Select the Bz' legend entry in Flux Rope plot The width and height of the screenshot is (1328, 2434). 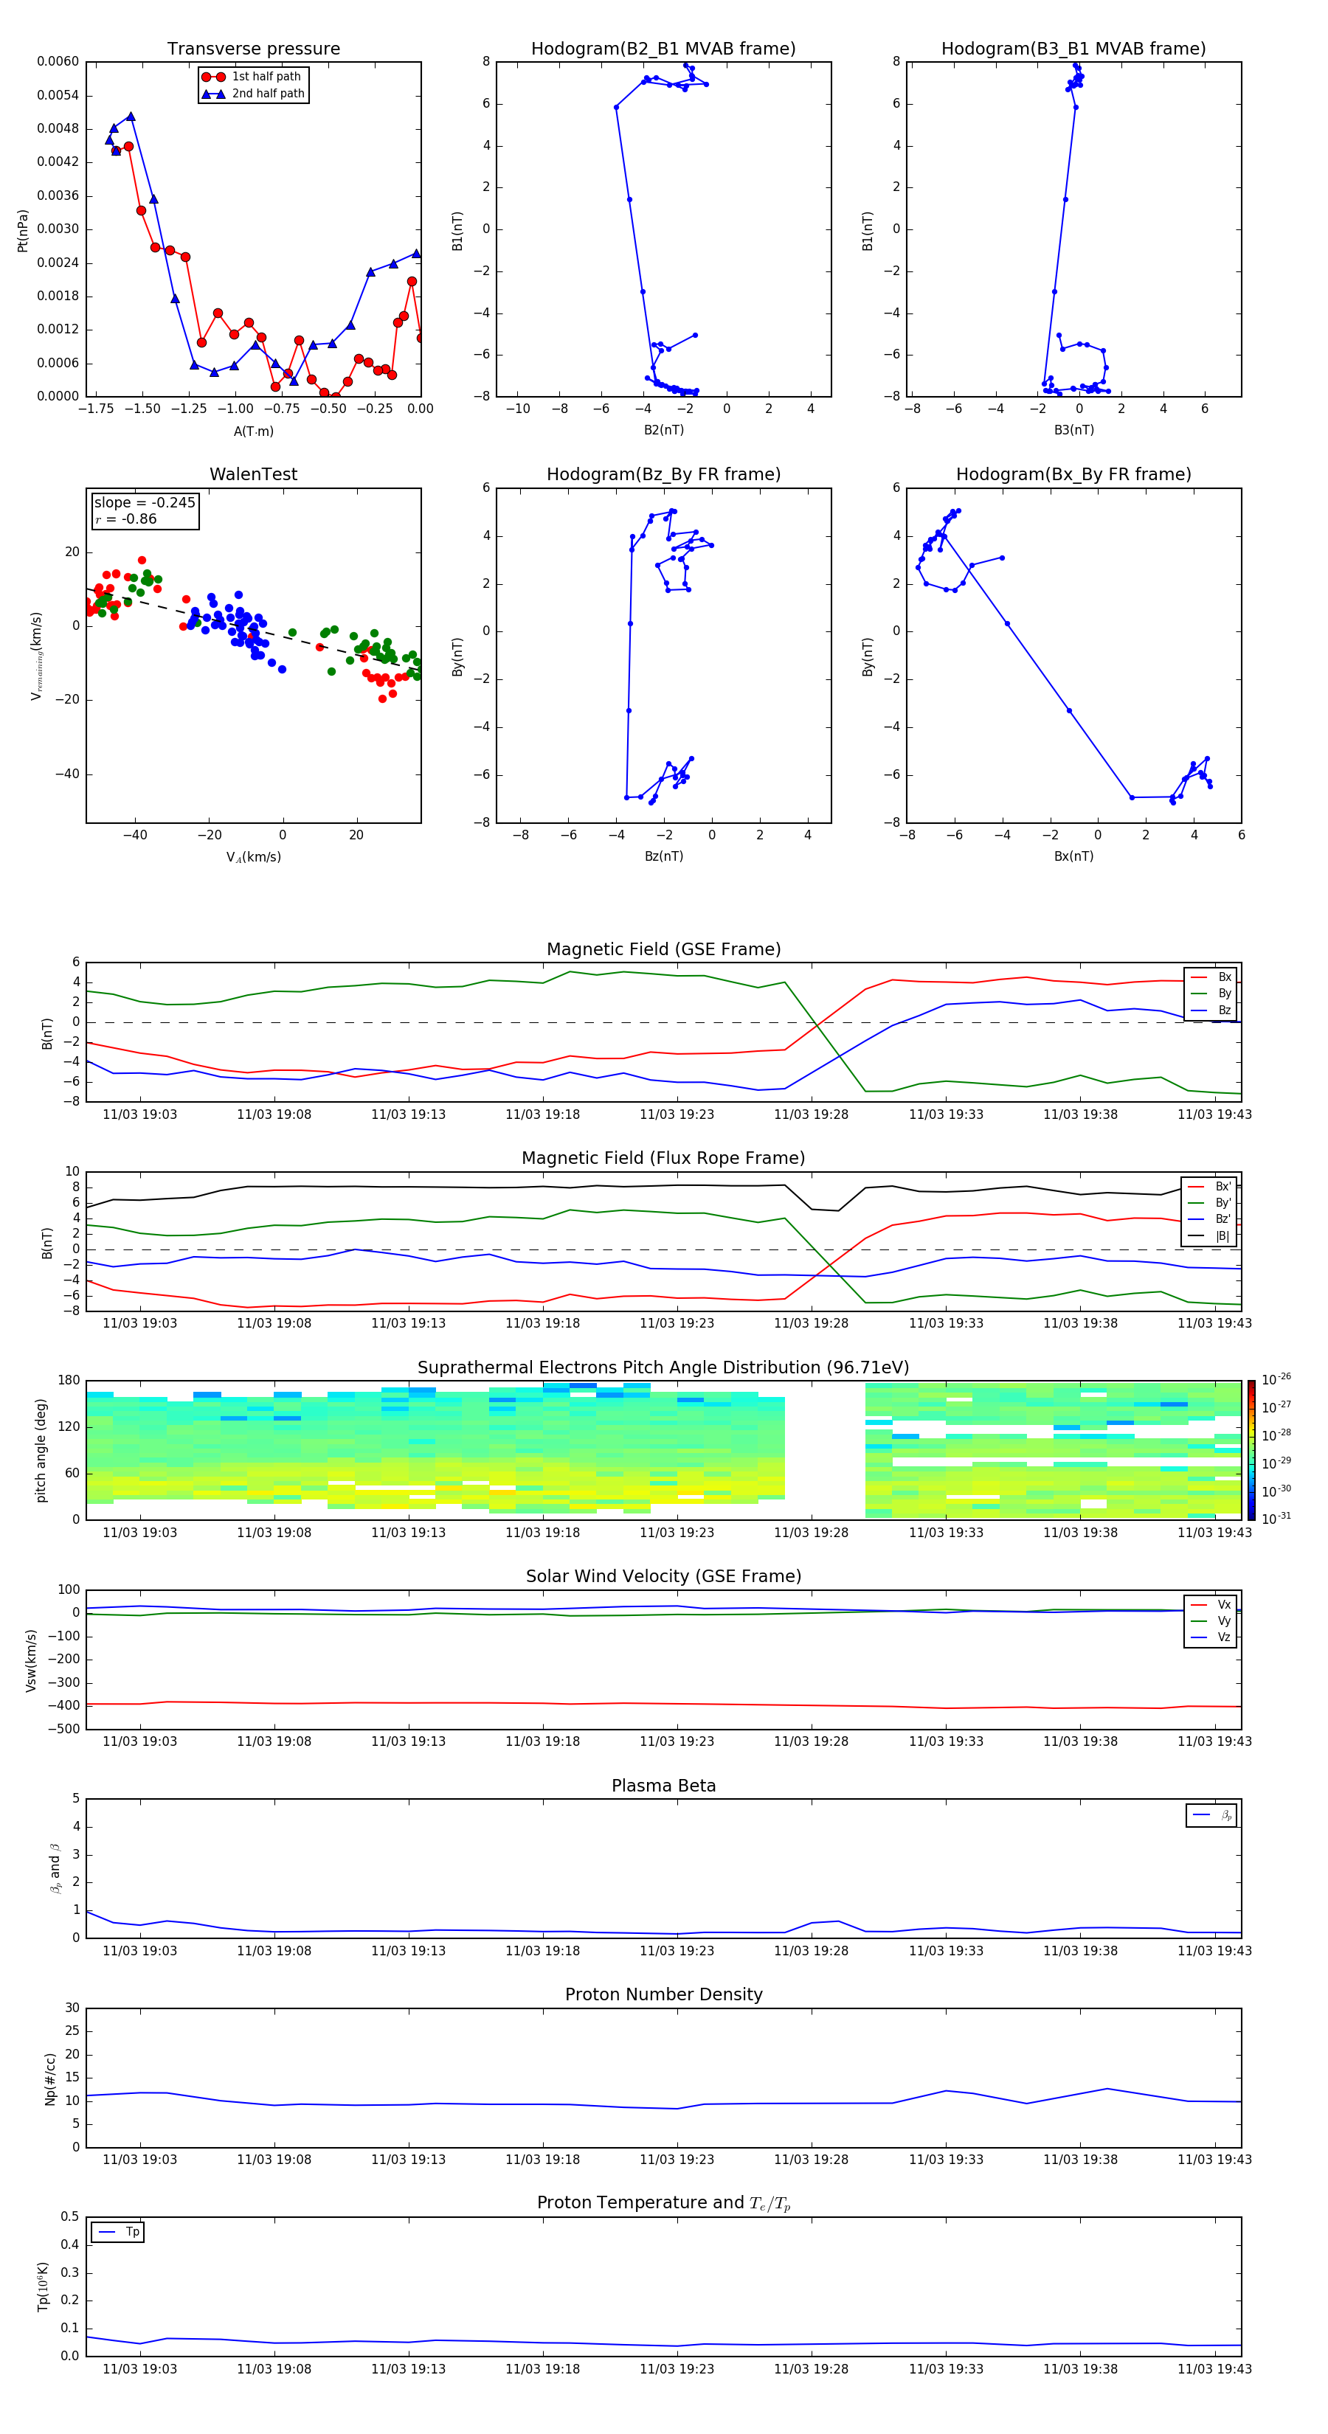1210,1219
